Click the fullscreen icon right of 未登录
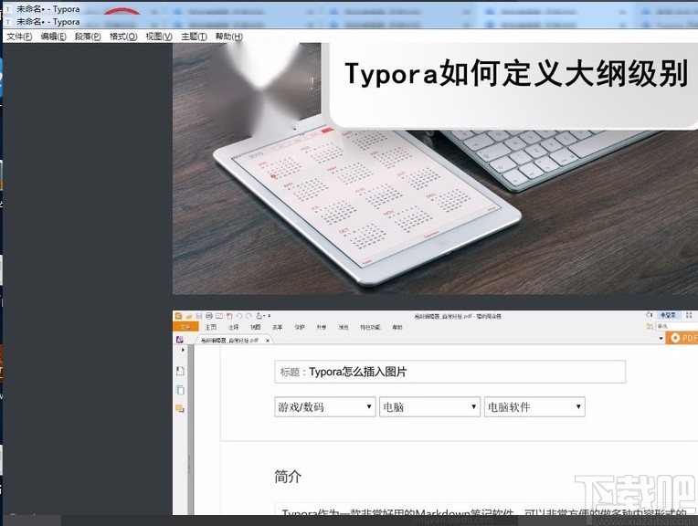 (x=689, y=315)
